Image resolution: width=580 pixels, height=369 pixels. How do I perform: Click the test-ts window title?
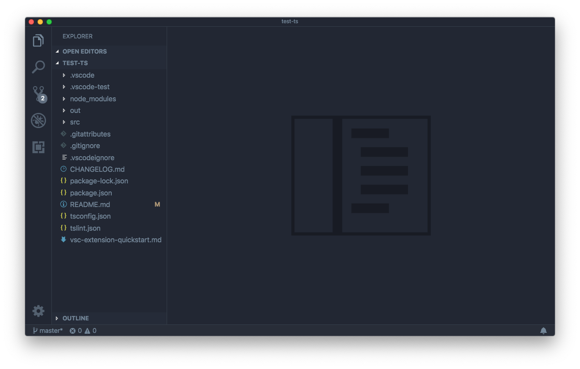point(290,21)
